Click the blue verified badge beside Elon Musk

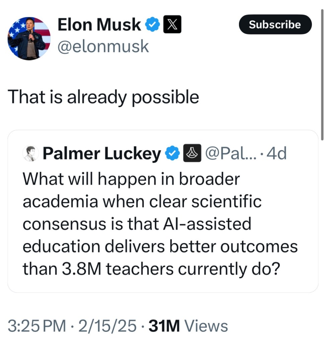(153, 25)
